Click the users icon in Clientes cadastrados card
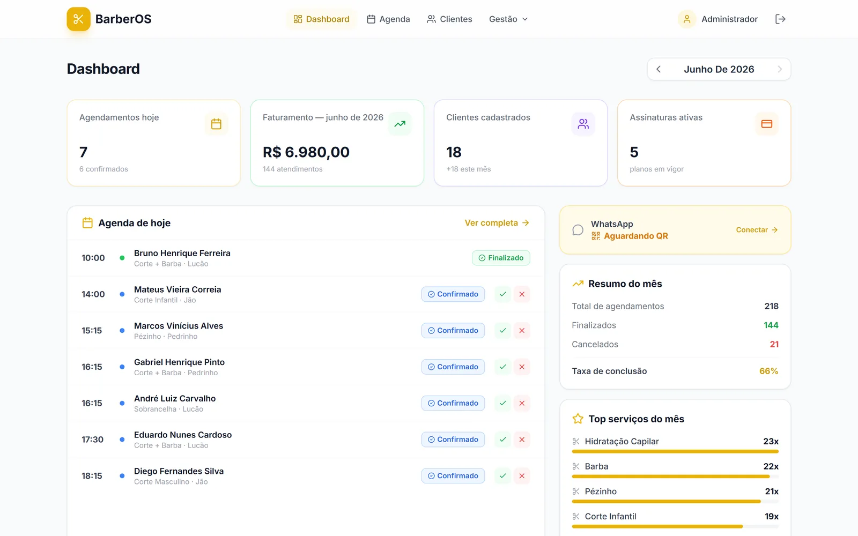Viewport: 858px width, 536px height. [x=583, y=124]
